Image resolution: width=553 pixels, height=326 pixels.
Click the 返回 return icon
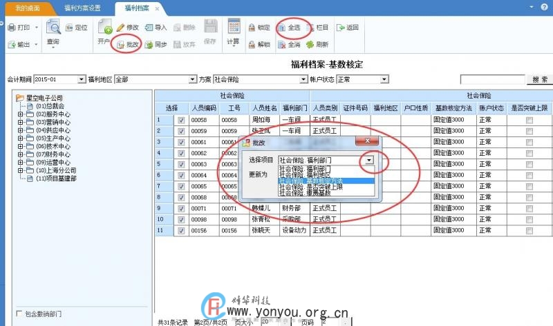click(x=341, y=28)
